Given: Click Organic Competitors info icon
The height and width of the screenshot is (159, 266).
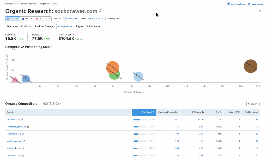Looking at the screenshot, I should coord(61,103).
